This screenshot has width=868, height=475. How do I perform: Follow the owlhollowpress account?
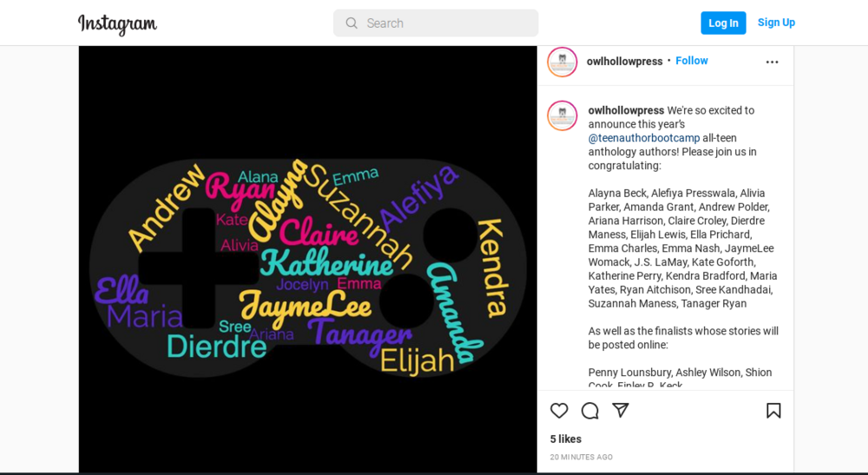692,61
